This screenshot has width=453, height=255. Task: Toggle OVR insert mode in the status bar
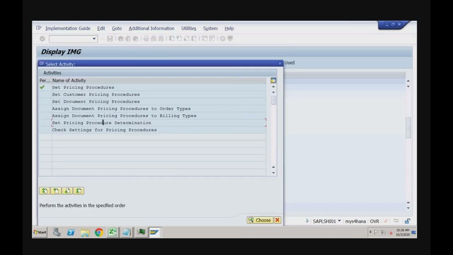374,221
